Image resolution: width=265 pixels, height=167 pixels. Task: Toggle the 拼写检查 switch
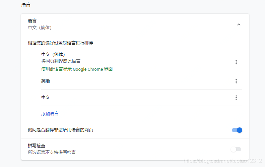[x=236, y=149]
